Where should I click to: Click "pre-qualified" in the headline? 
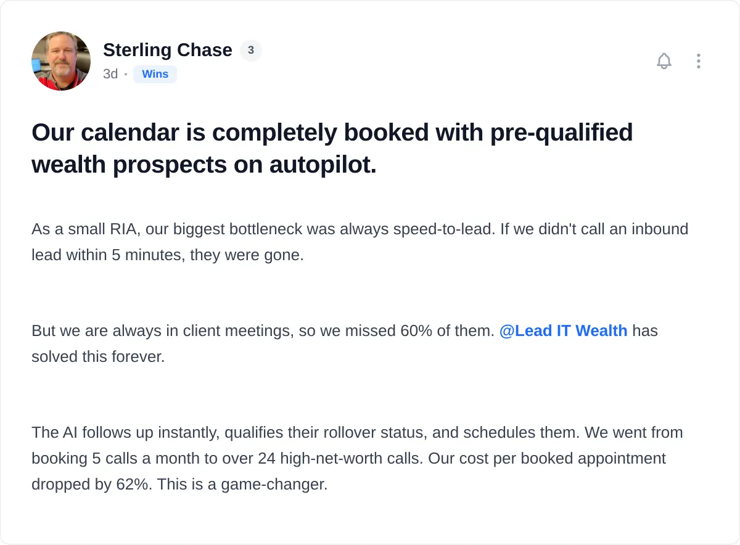562,133
